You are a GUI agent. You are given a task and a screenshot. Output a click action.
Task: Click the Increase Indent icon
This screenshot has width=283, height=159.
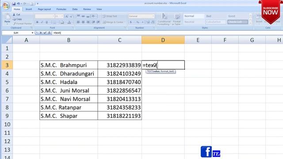[98, 22]
